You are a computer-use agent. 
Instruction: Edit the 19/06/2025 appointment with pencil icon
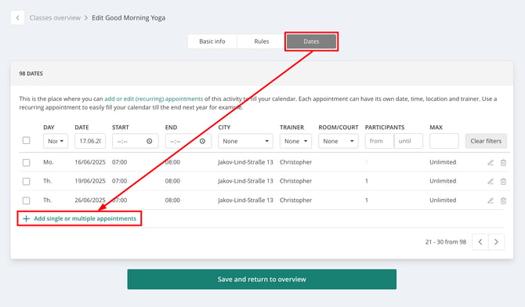point(491,182)
